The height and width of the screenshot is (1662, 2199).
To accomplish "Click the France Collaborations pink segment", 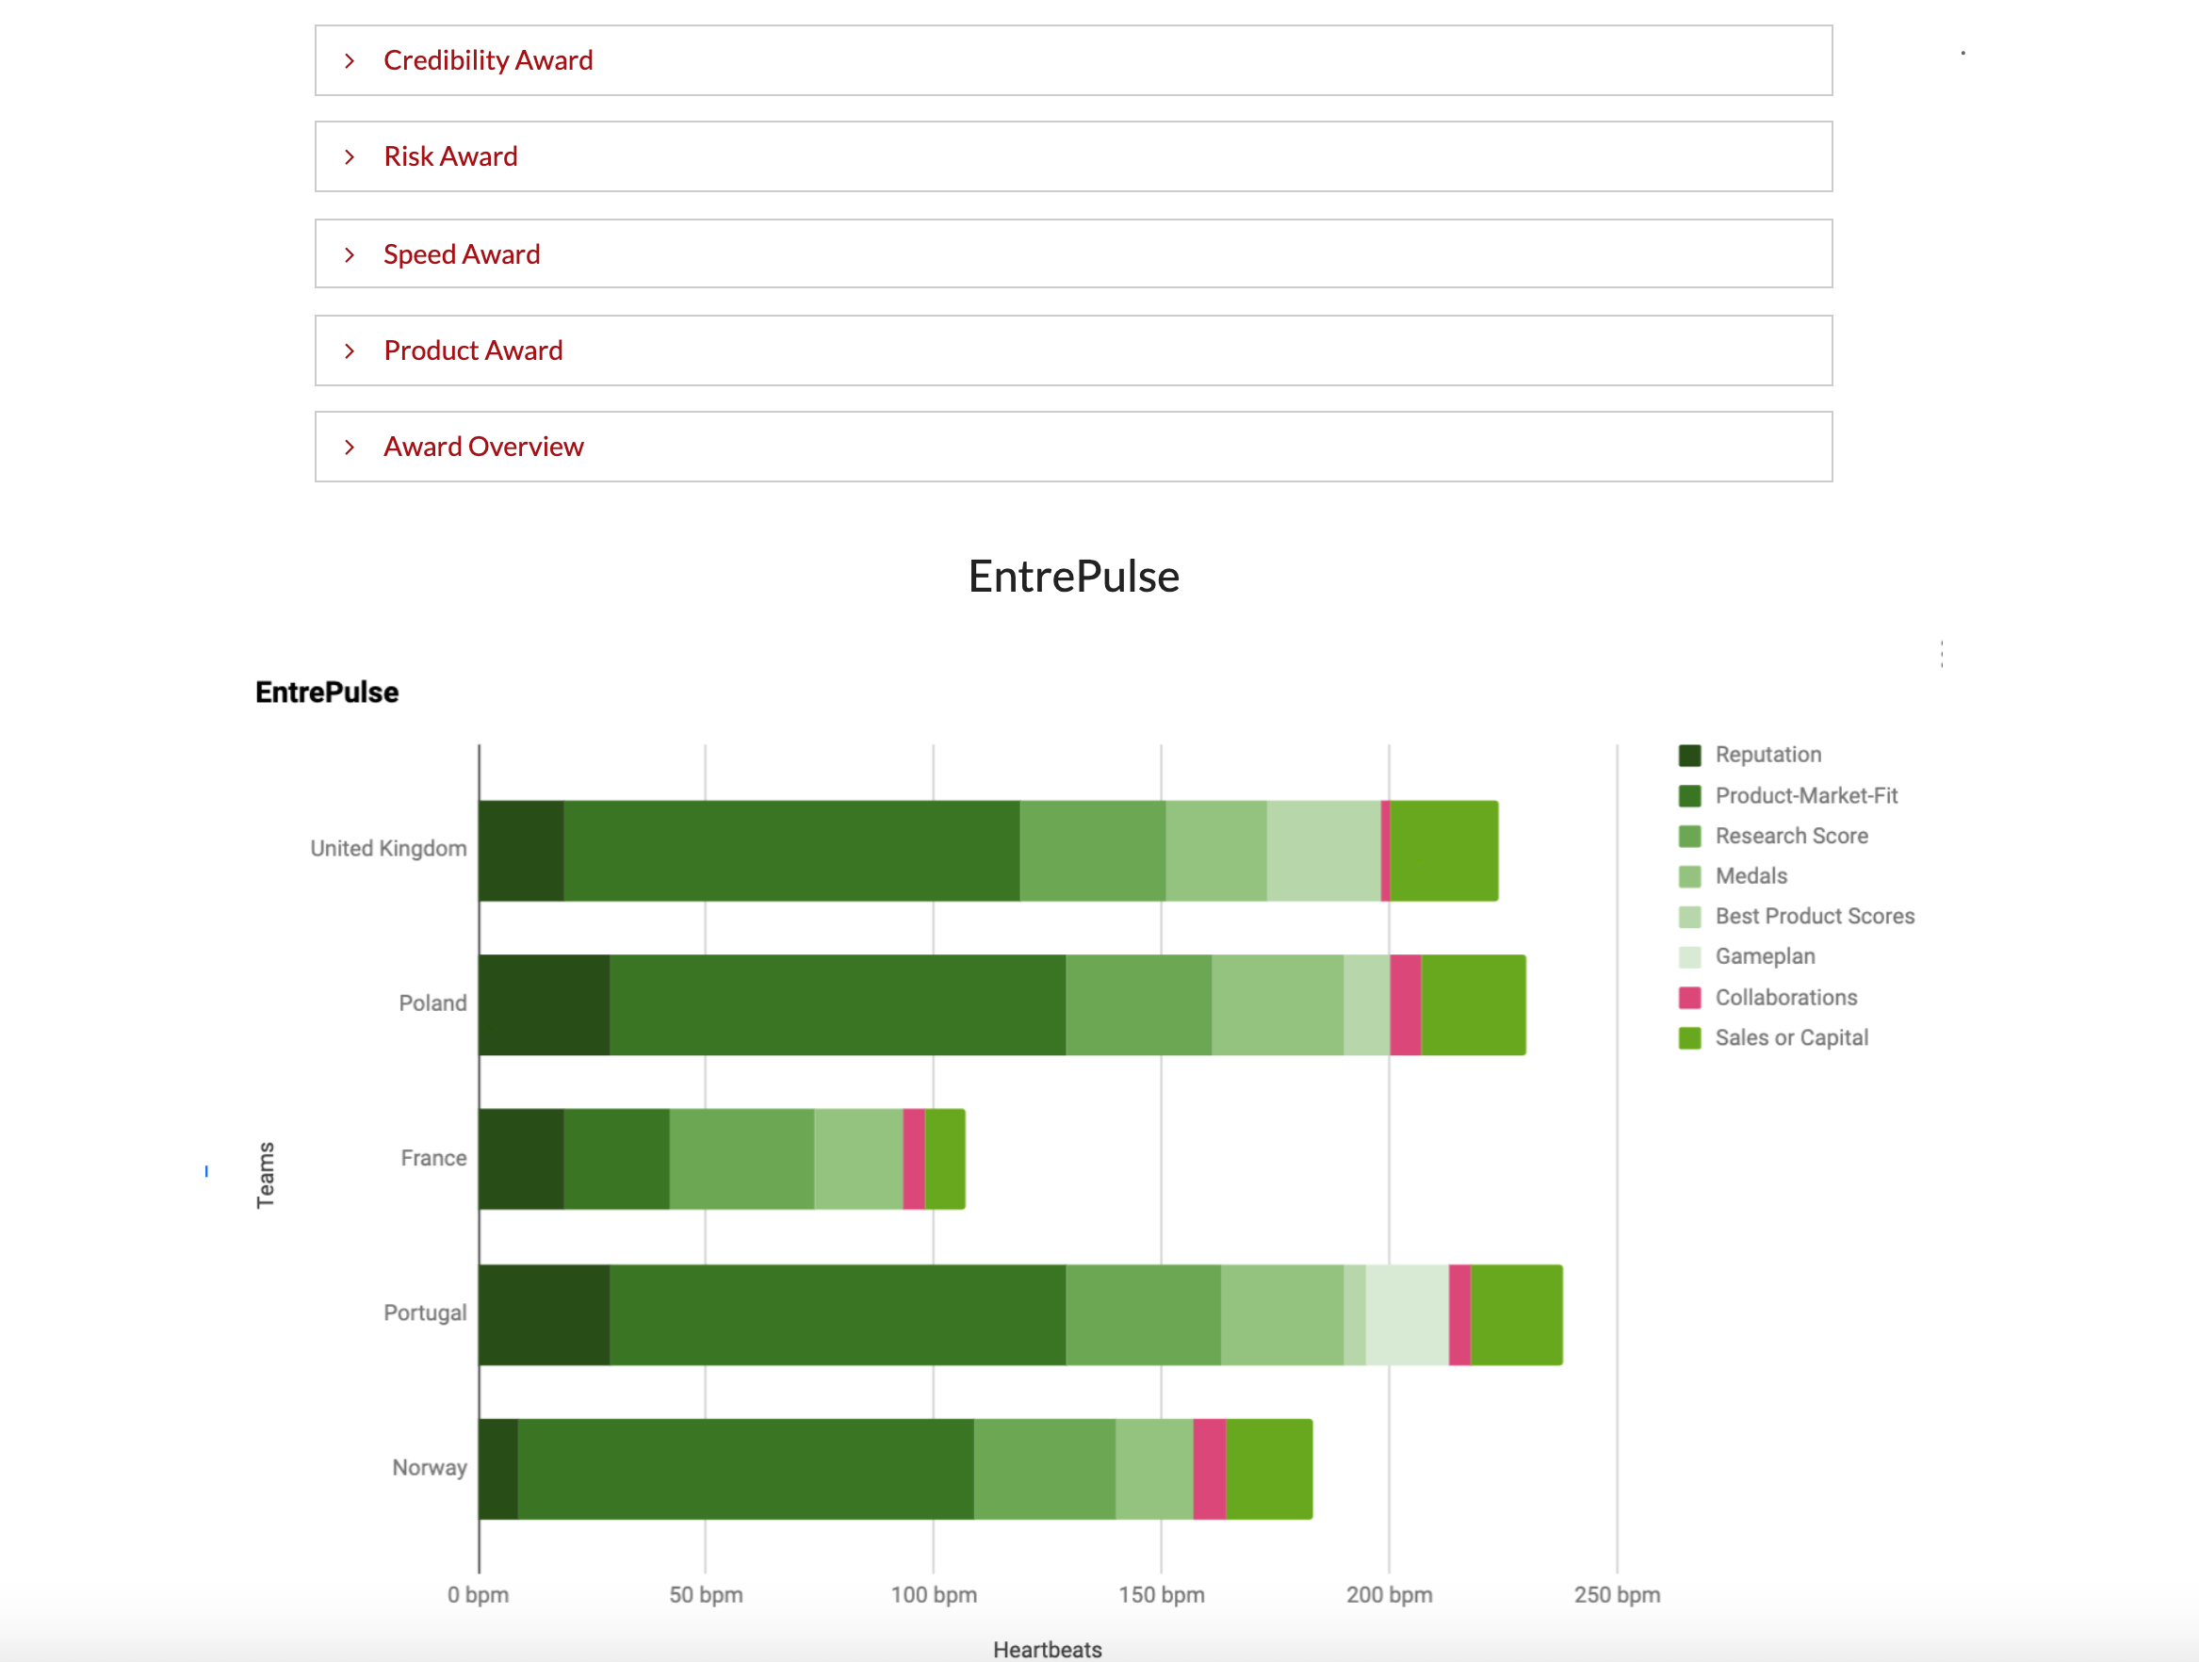I will coord(915,1159).
